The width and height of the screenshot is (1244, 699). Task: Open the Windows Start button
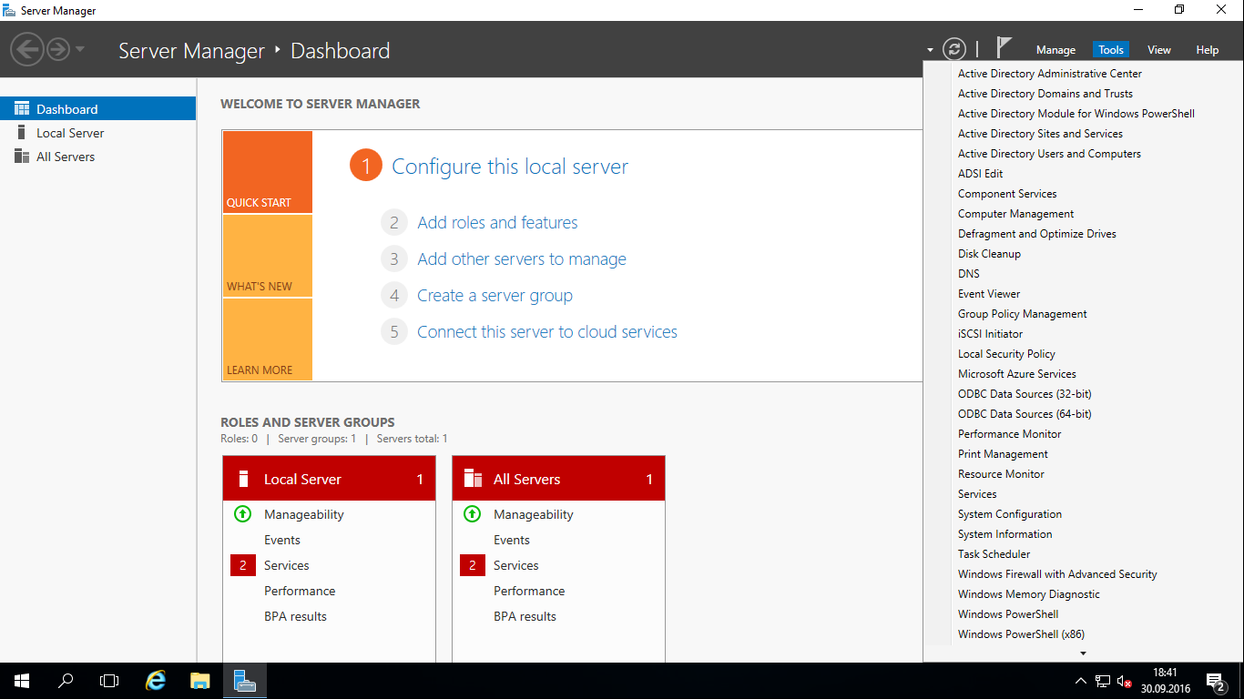tap(22, 681)
